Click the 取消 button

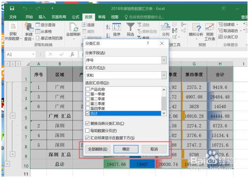click(x=154, y=149)
